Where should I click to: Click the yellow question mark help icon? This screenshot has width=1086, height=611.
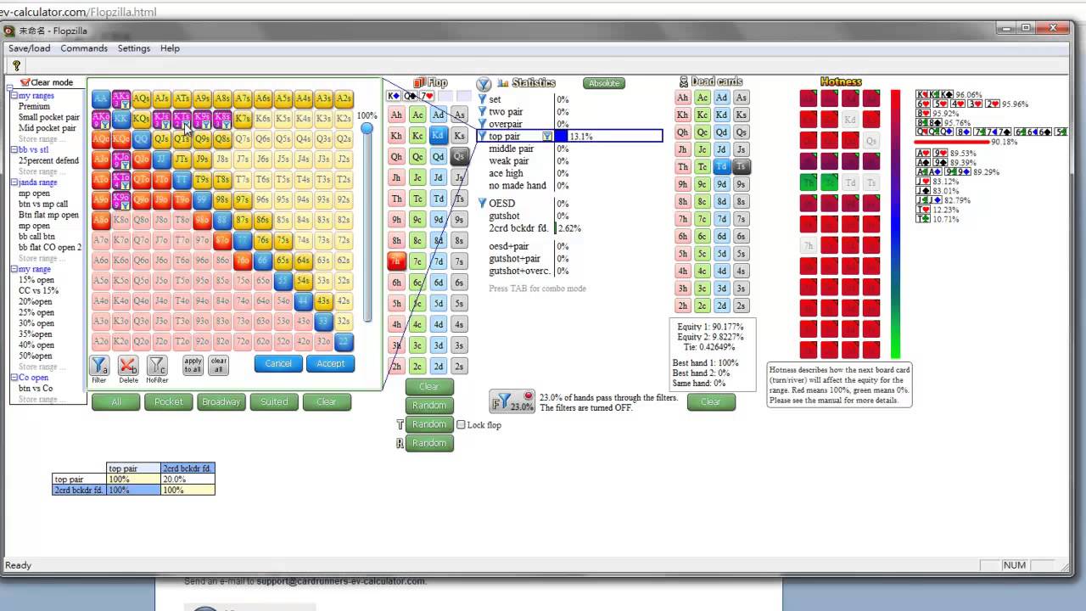pyautogui.click(x=16, y=65)
